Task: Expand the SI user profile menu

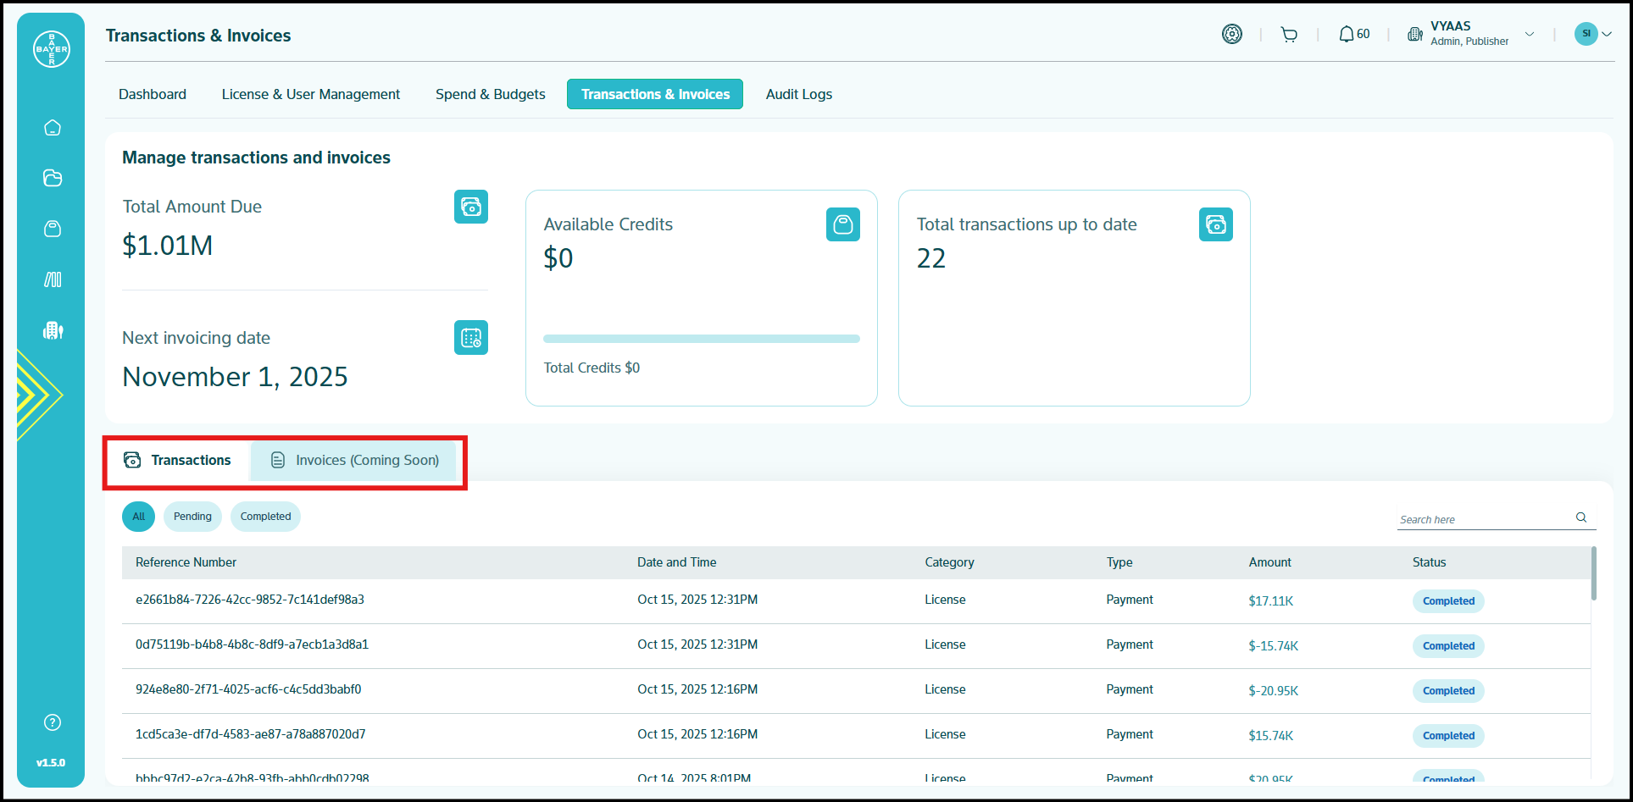Action: pyautogui.click(x=1593, y=34)
